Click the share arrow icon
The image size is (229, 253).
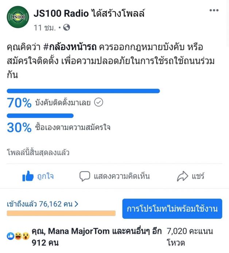(x=182, y=177)
